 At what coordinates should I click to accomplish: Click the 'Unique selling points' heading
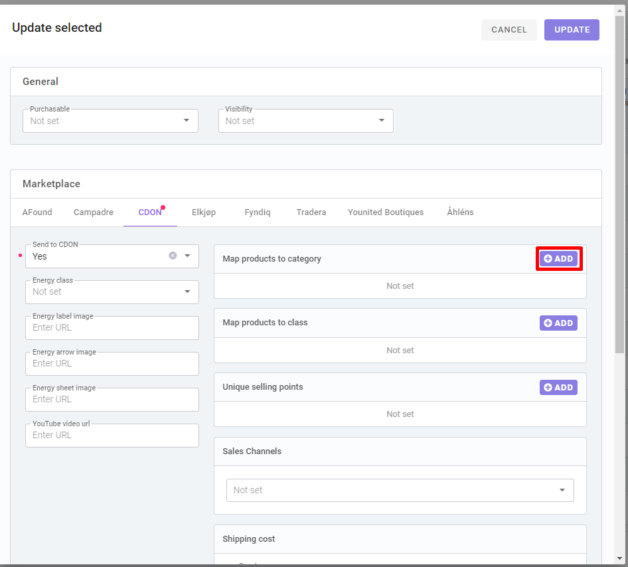(263, 387)
